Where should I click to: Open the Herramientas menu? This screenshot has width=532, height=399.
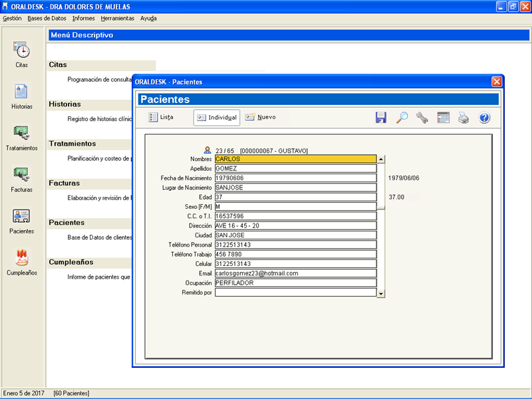(x=118, y=19)
